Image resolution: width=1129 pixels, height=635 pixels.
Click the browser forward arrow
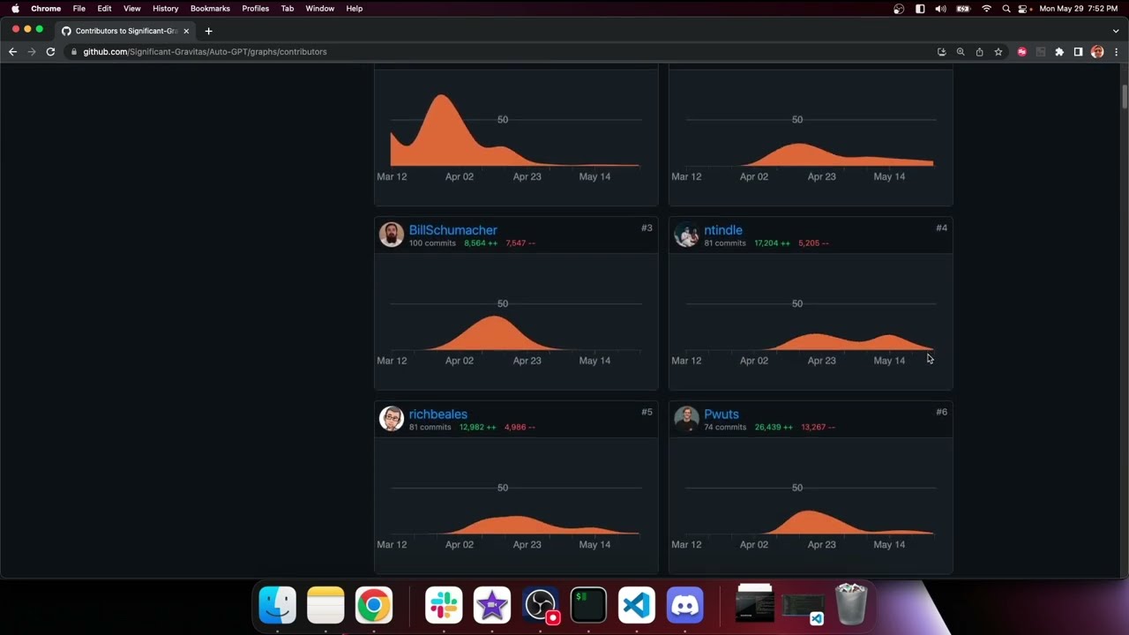coord(32,52)
